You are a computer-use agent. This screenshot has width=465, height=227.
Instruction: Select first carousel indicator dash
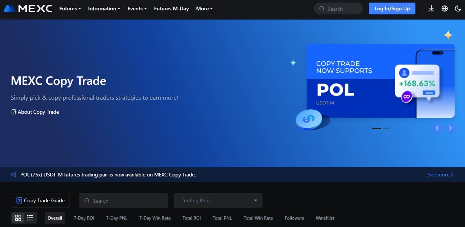tap(377, 128)
